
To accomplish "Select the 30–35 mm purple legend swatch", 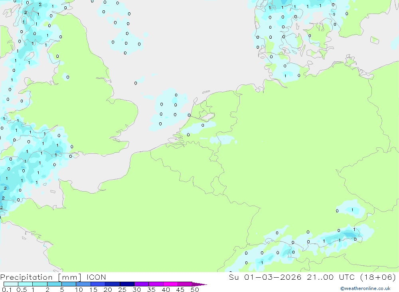I will coord(142,284).
